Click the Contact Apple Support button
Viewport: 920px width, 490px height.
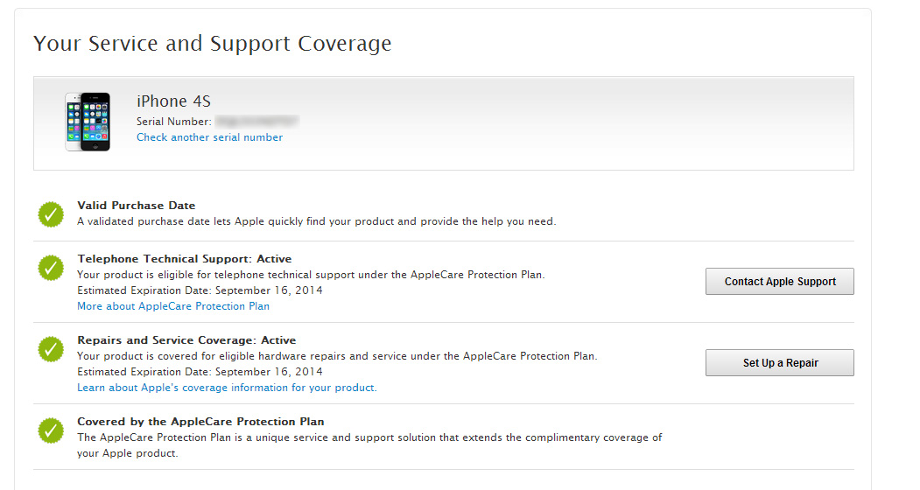(780, 282)
